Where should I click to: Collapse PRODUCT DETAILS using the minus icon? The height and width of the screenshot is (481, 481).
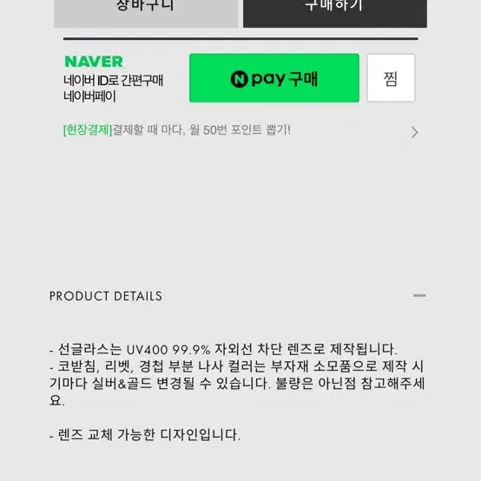click(x=419, y=296)
